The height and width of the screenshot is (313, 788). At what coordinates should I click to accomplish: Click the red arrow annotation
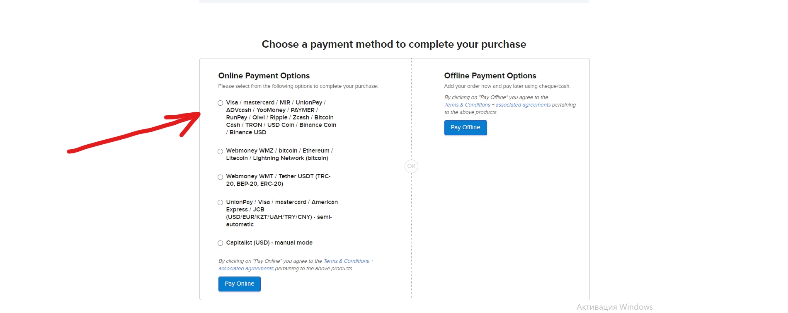137,133
